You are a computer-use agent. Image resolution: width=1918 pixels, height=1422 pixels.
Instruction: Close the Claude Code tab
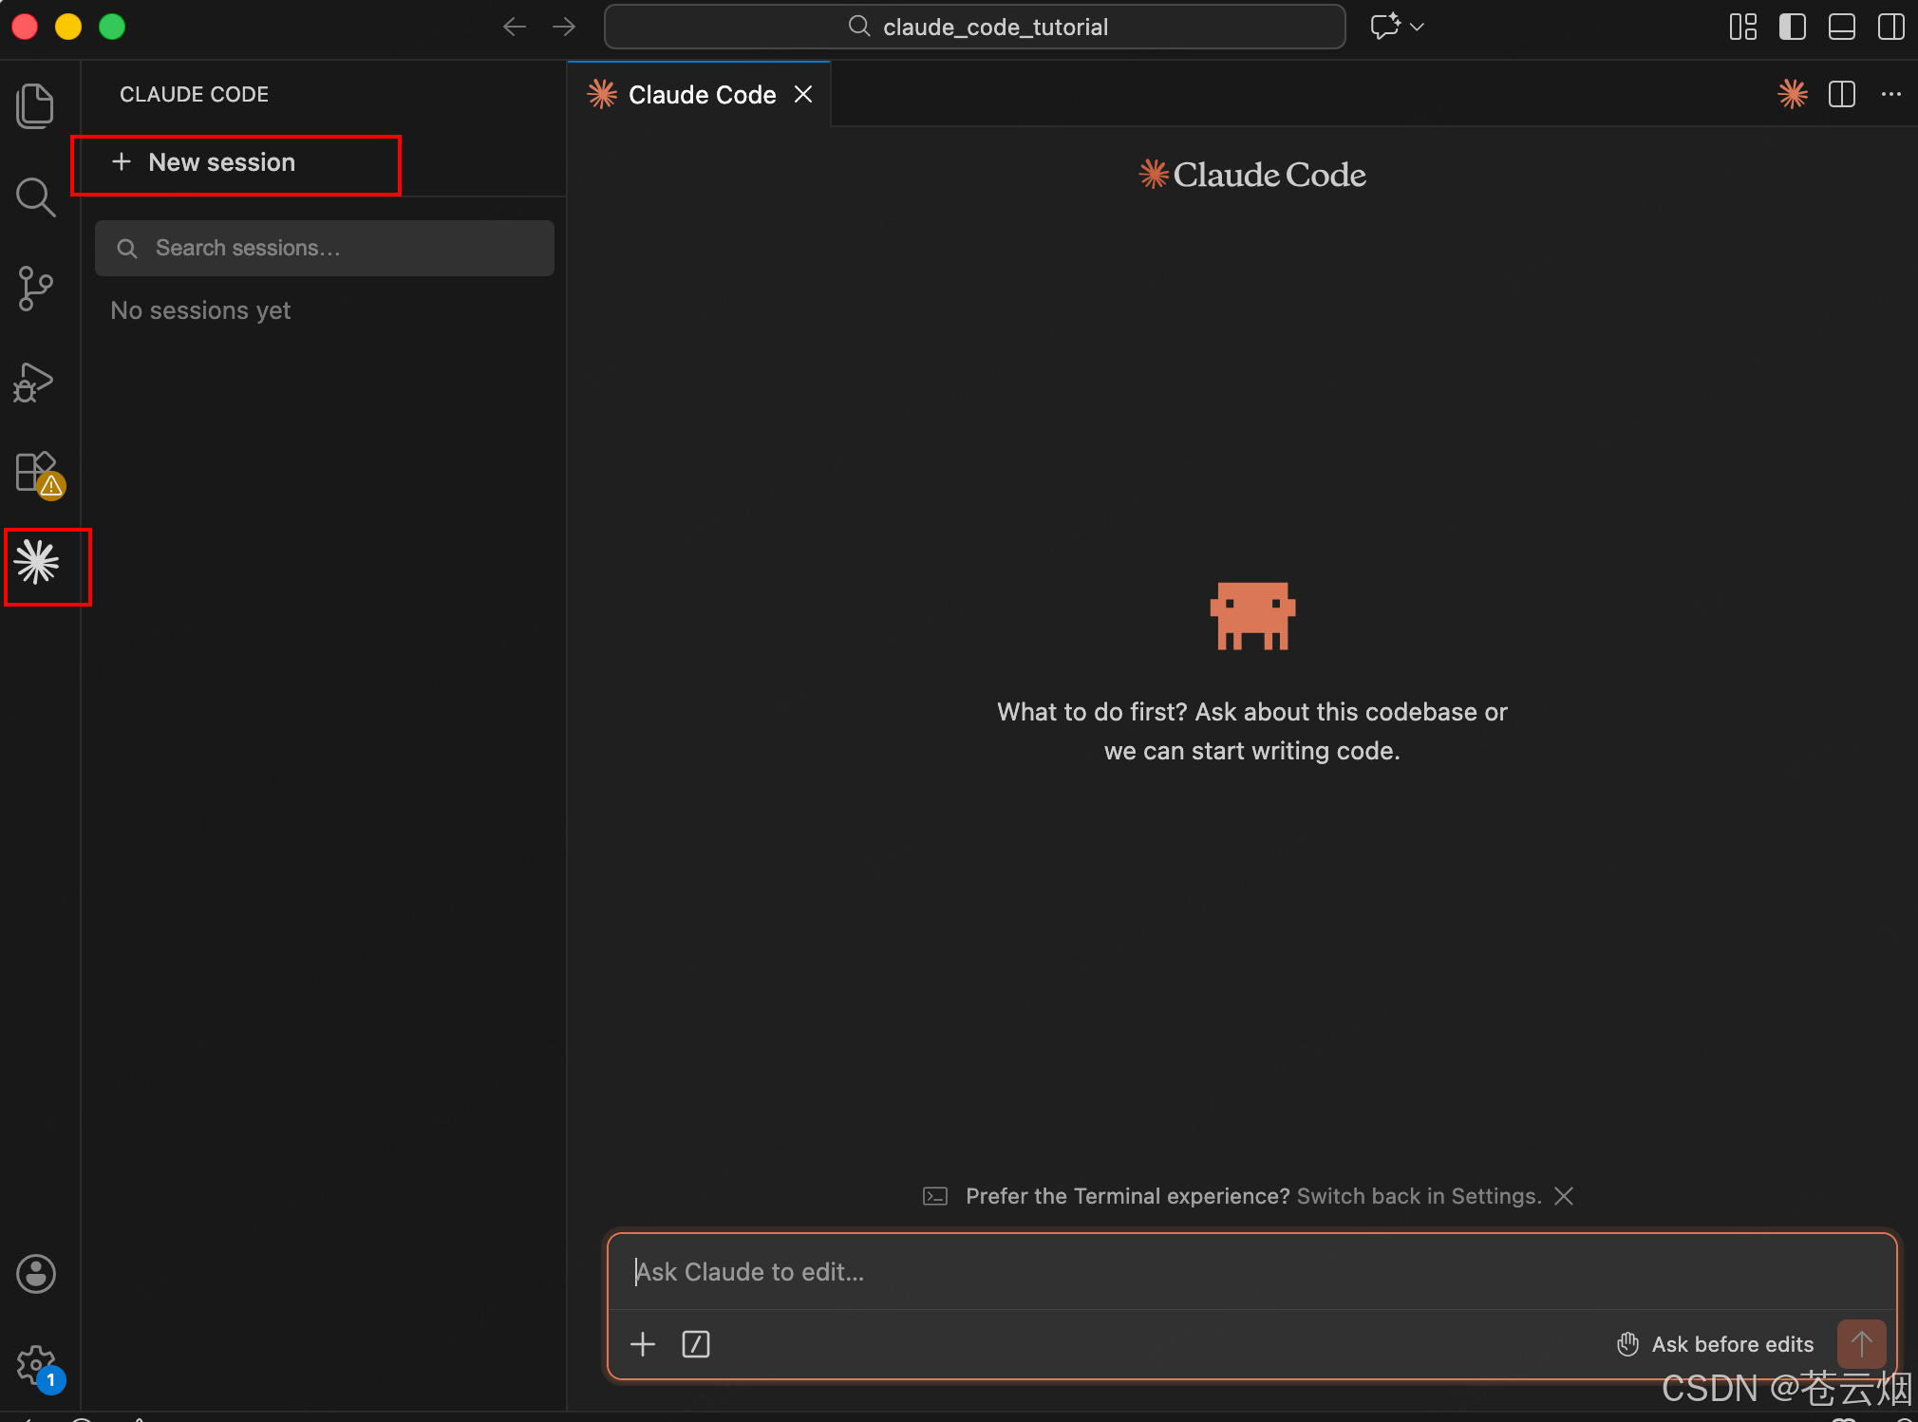point(803,94)
